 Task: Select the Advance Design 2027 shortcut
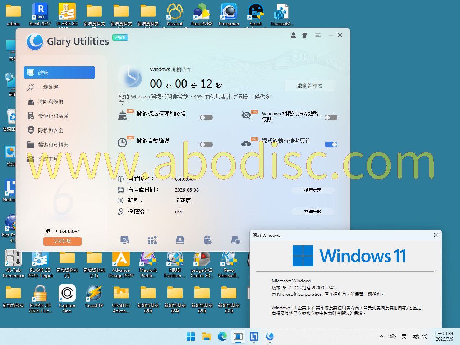pos(121,263)
